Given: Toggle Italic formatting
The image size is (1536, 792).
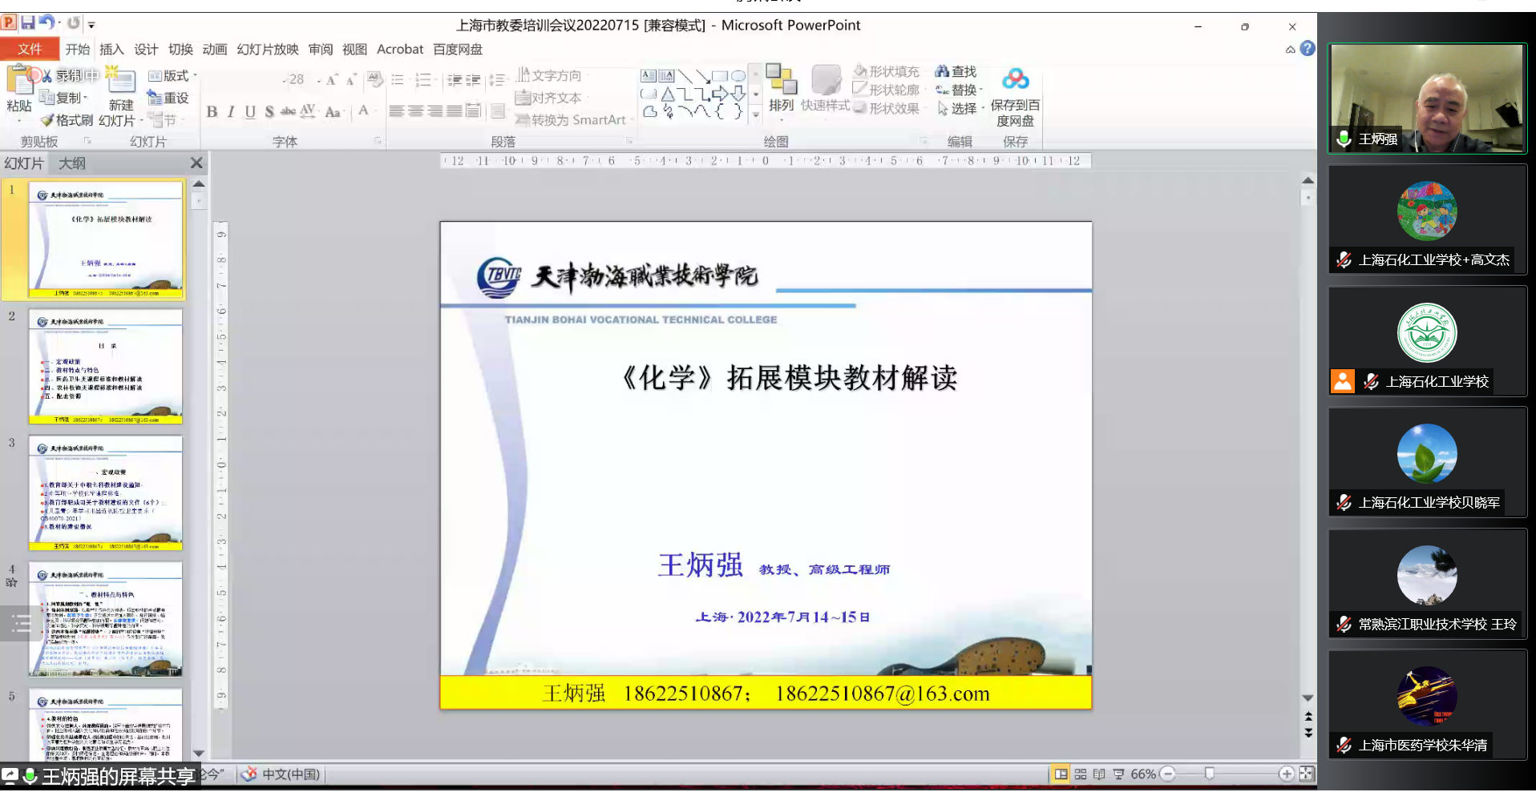Looking at the screenshot, I should (x=231, y=112).
